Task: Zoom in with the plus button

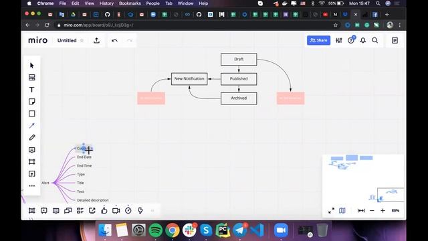Action: pos(383,211)
